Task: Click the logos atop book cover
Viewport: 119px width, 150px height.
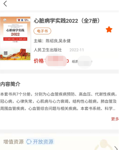Action: click(23, 20)
